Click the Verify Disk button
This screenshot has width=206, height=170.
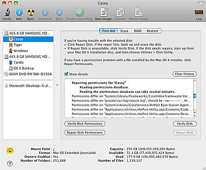[185, 124]
